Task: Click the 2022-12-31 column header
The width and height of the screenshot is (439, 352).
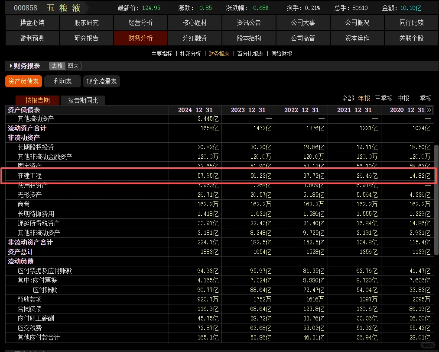Action: [302, 110]
